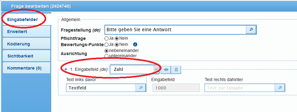
Task: Choose nebeneinander alignment option
Action: (106, 51)
